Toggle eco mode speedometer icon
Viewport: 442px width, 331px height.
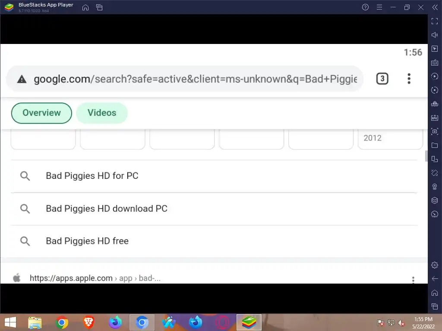435,214
